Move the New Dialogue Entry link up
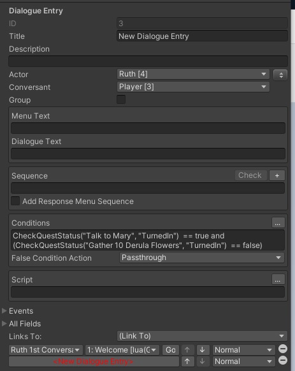The image size is (295, 371). click(187, 361)
